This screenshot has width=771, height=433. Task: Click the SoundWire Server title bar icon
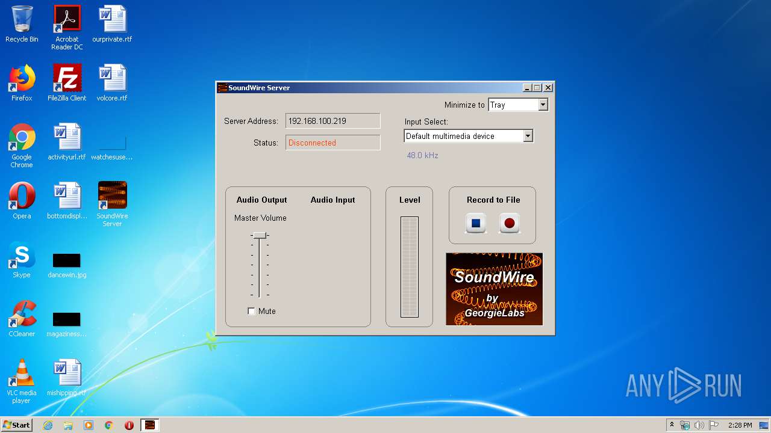pos(222,88)
